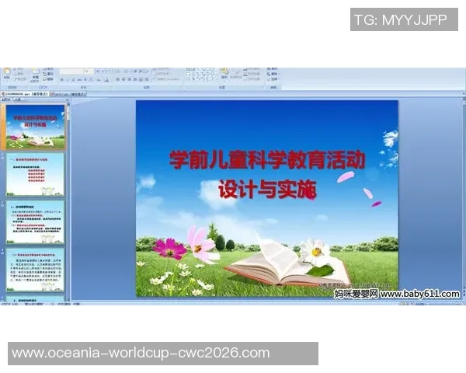Select the fourth slide thumbnail
Screen dimensions: 466x373
point(36,270)
